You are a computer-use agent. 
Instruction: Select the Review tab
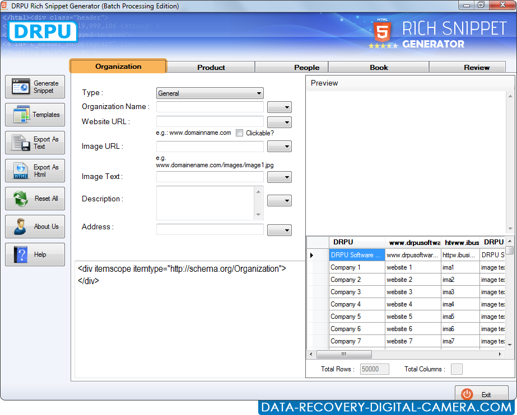tap(467, 67)
